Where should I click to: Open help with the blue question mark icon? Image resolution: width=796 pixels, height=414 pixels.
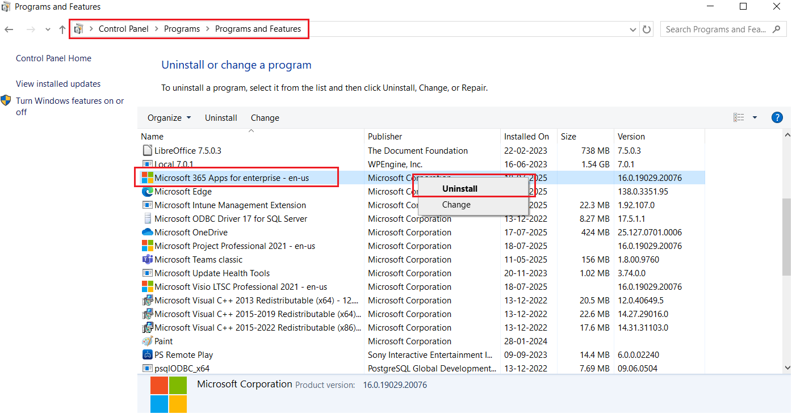(777, 118)
